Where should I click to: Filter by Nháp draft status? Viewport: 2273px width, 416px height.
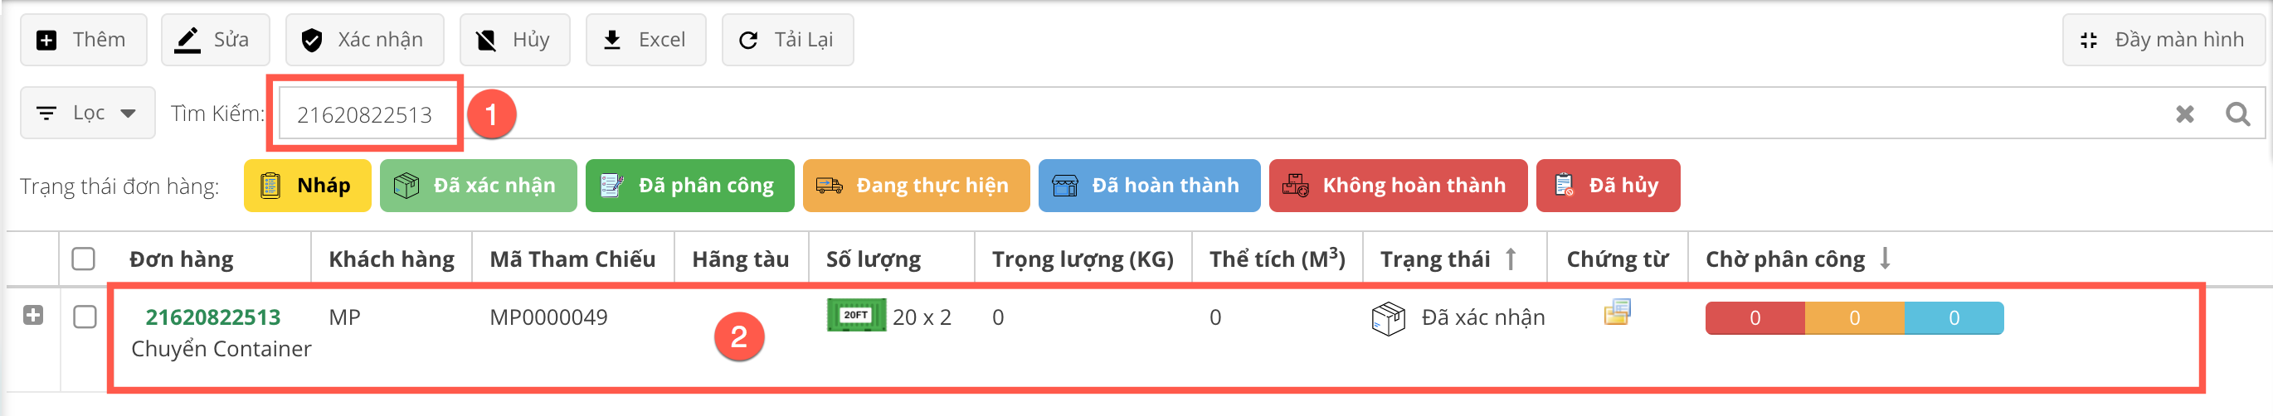[307, 186]
